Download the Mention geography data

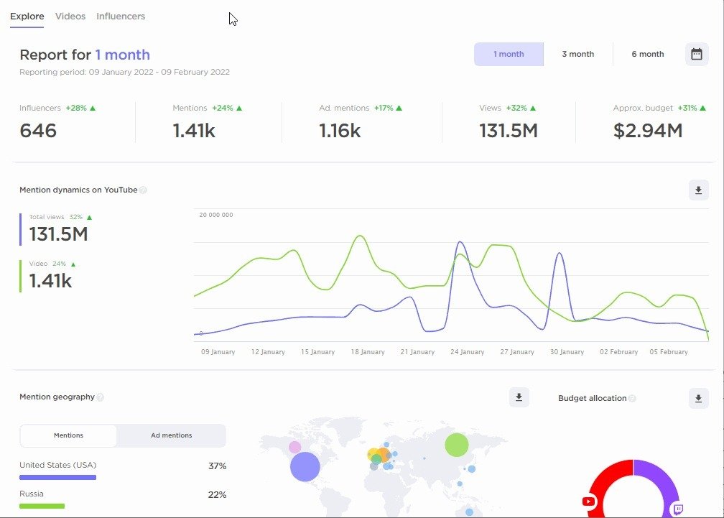pyautogui.click(x=519, y=397)
